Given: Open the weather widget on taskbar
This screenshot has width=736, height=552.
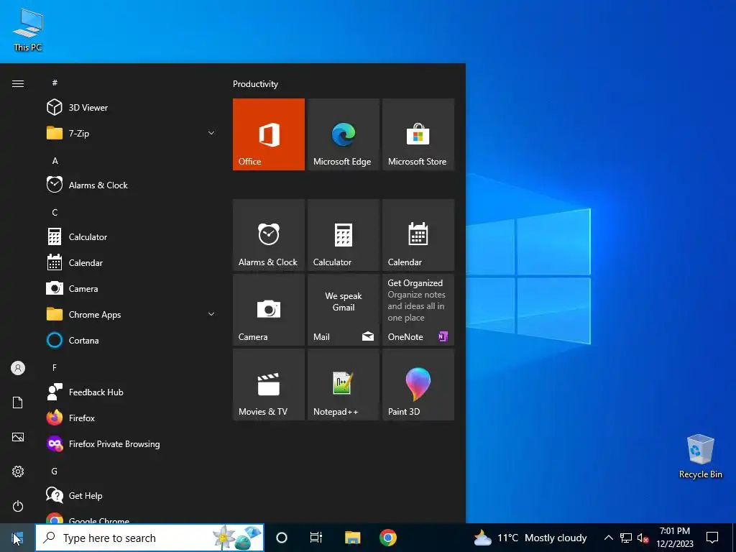Looking at the screenshot, I should point(530,538).
